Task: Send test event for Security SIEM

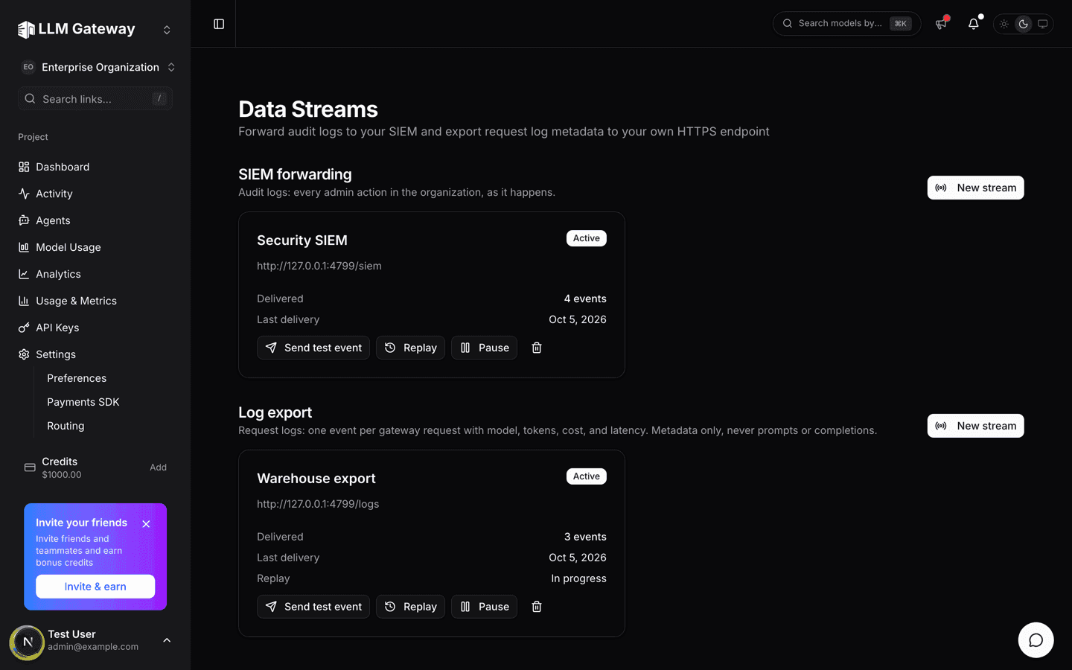Action: (313, 348)
